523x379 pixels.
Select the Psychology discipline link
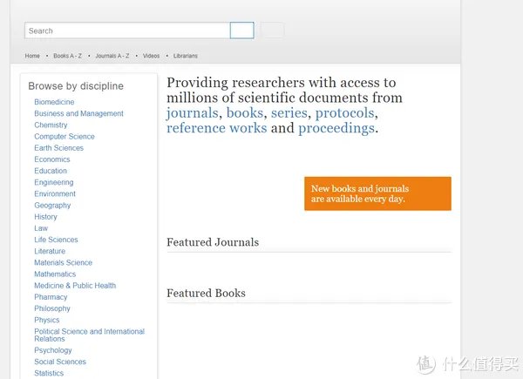point(53,350)
